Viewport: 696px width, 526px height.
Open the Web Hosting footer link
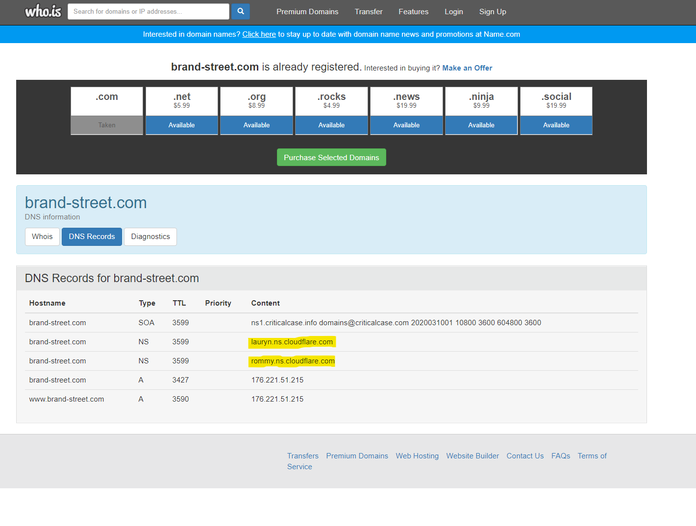(417, 456)
